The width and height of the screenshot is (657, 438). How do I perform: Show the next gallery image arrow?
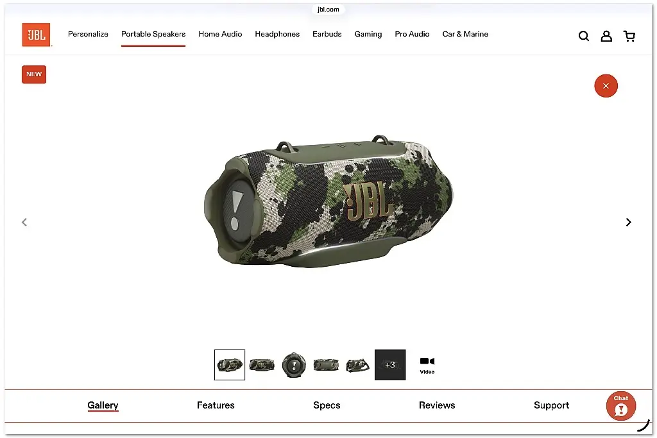(x=628, y=222)
